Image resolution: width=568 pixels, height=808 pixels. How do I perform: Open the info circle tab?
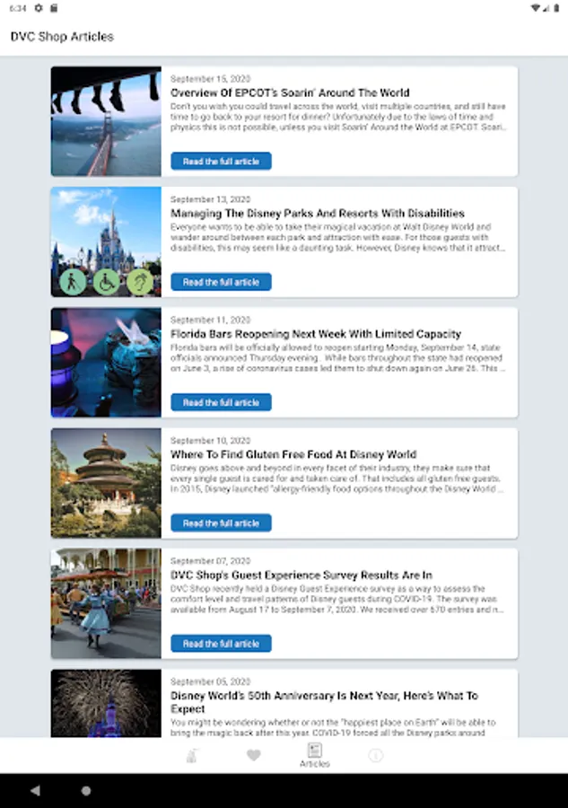pos(376,755)
